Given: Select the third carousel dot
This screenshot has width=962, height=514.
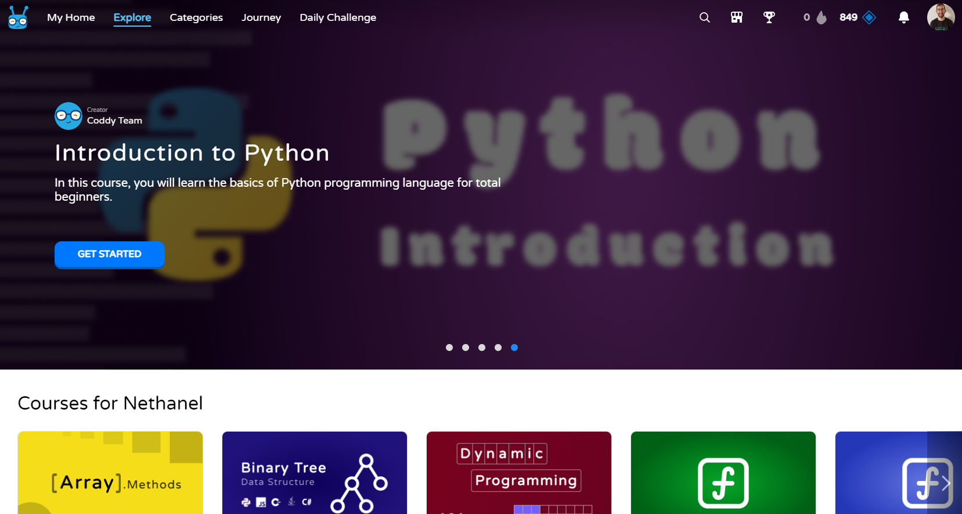Looking at the screenshot, I should coord(482,348).
